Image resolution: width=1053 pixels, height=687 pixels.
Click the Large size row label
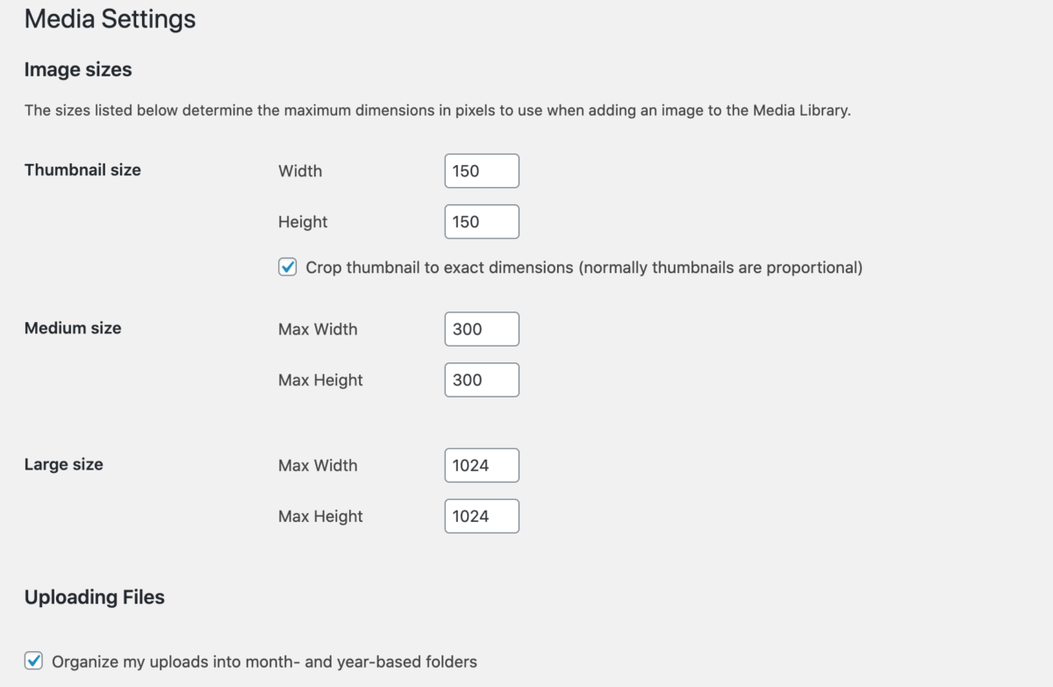pos(63,464)
